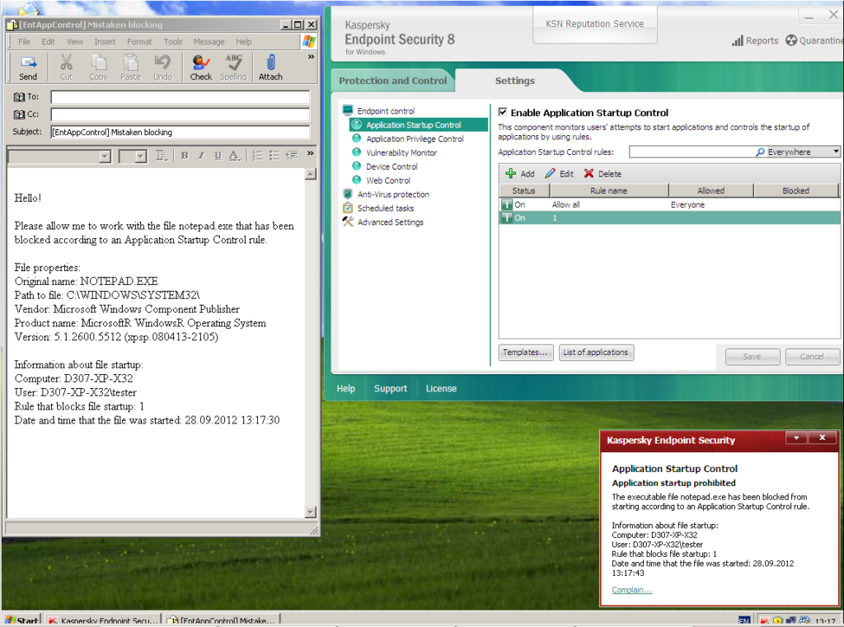Click the Cut scissors icon

pos(66,68)
